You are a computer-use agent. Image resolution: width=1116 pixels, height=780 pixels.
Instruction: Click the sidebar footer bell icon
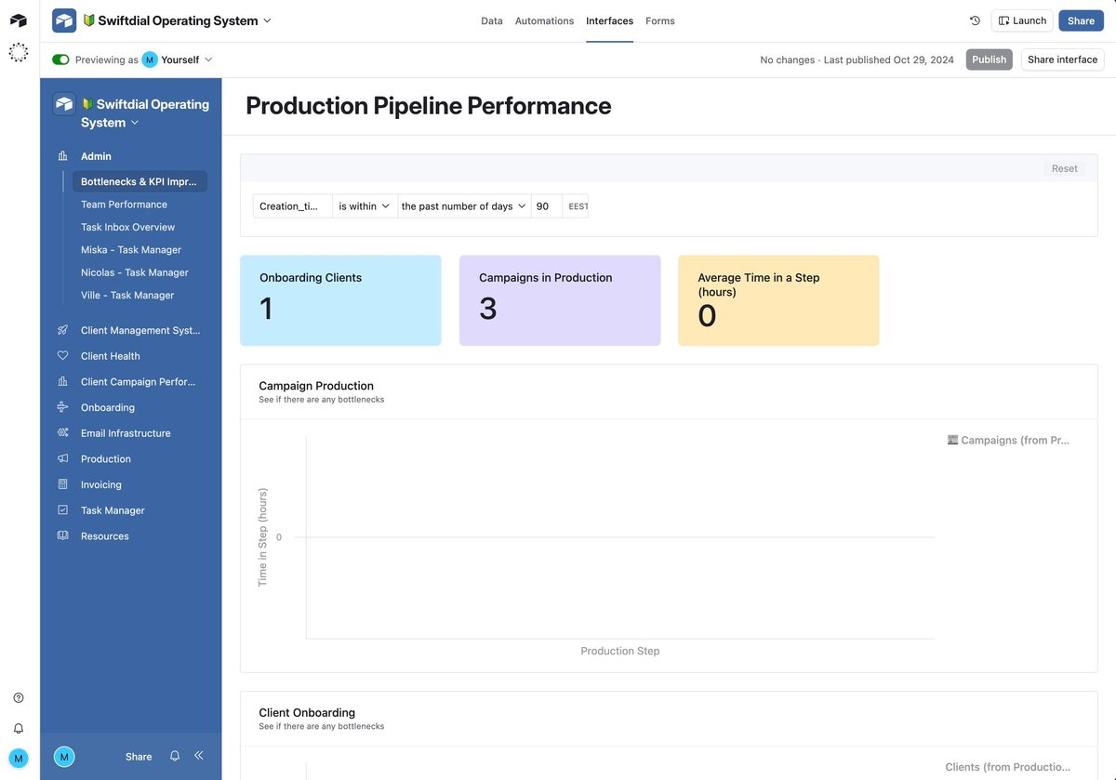coord(175,756)
